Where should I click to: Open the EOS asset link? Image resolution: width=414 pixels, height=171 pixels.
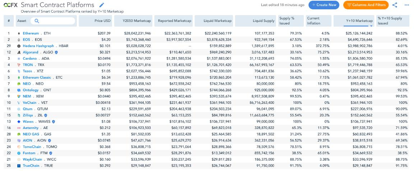click(x=26, y=40)
